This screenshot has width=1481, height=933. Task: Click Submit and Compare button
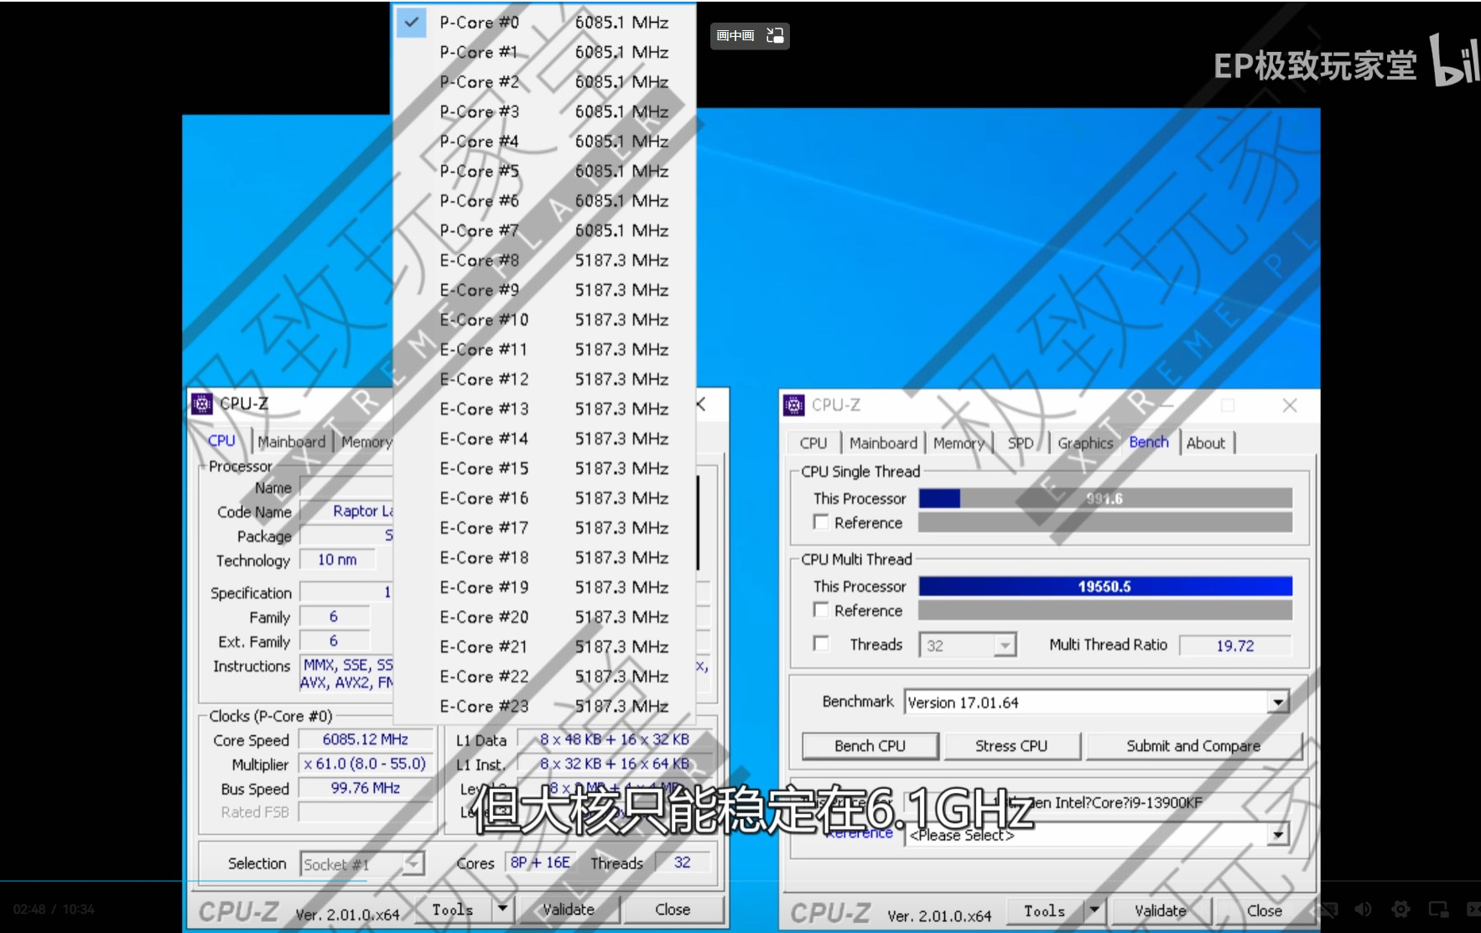point(1193,746)
